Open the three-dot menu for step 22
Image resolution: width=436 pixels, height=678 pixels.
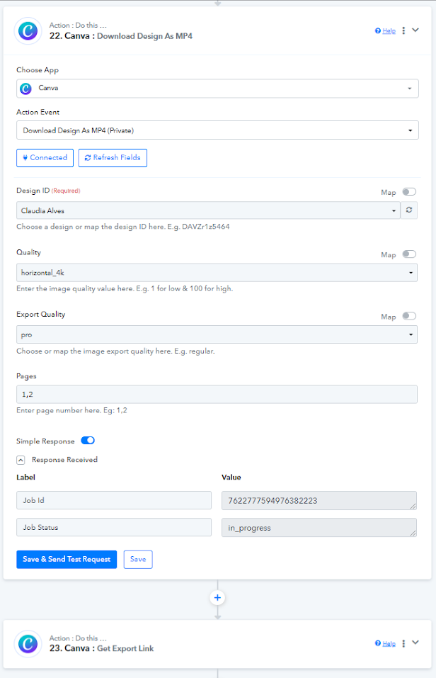coord(403,30)
